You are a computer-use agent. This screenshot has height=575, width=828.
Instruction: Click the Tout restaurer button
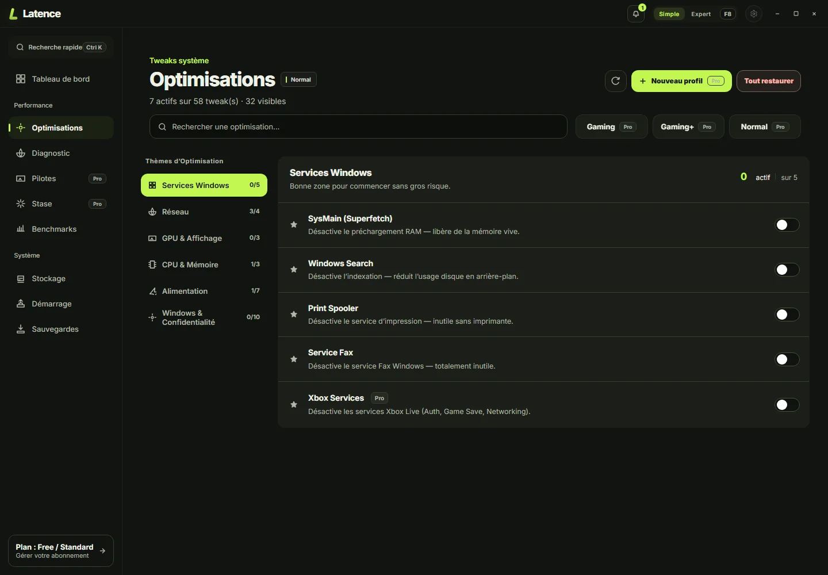coord(769,81)
